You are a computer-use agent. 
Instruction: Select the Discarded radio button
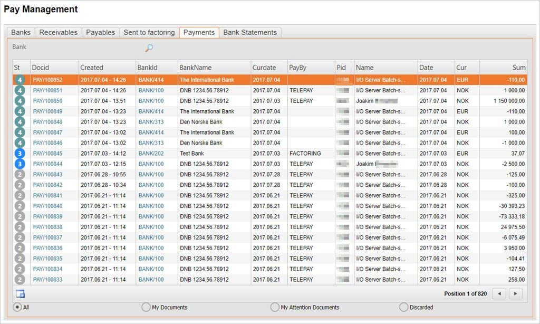403,307
